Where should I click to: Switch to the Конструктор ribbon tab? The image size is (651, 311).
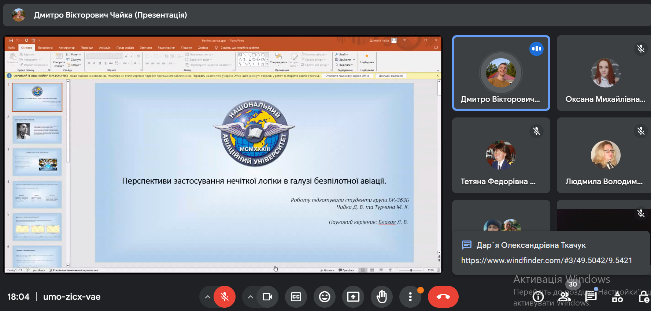point(67,48)
